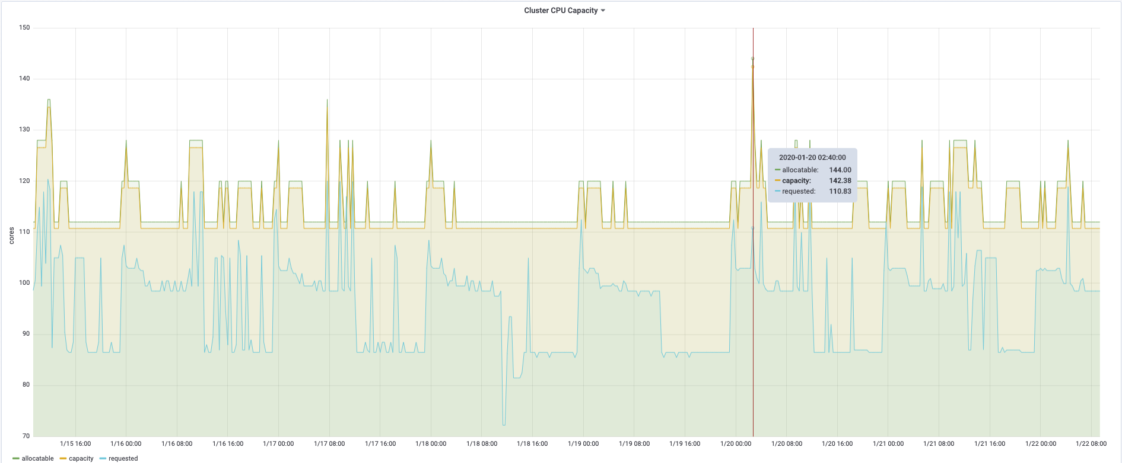This screenshot has height=463, width=1122.
Task: Toggle the allocatable series in the legend
Action: point(37,458)
